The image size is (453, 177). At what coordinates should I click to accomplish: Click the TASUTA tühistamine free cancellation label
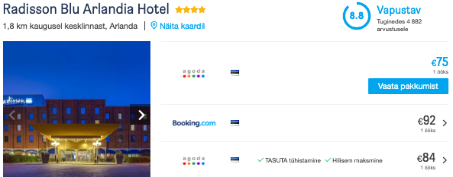[x=292, y=160]
